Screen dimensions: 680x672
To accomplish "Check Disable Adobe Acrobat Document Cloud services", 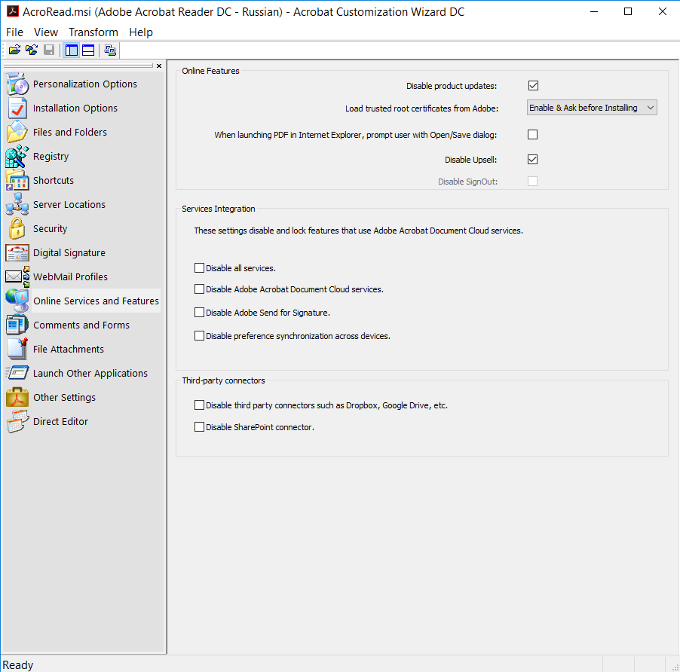I will (199, 289).
